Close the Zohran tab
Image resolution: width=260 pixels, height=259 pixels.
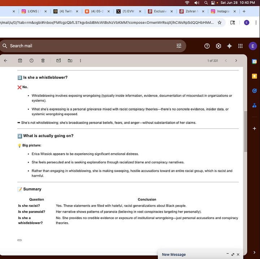click(x=203, y=11)
